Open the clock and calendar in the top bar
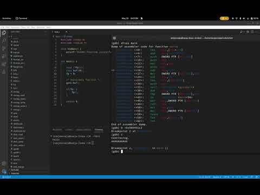 [130, 18]
